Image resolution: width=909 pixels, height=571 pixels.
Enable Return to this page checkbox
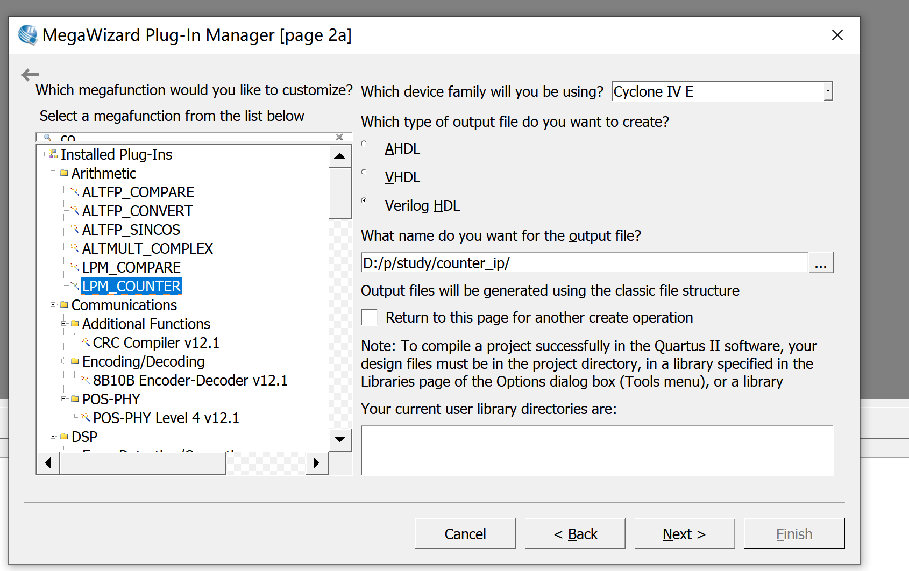coord(370,317)
